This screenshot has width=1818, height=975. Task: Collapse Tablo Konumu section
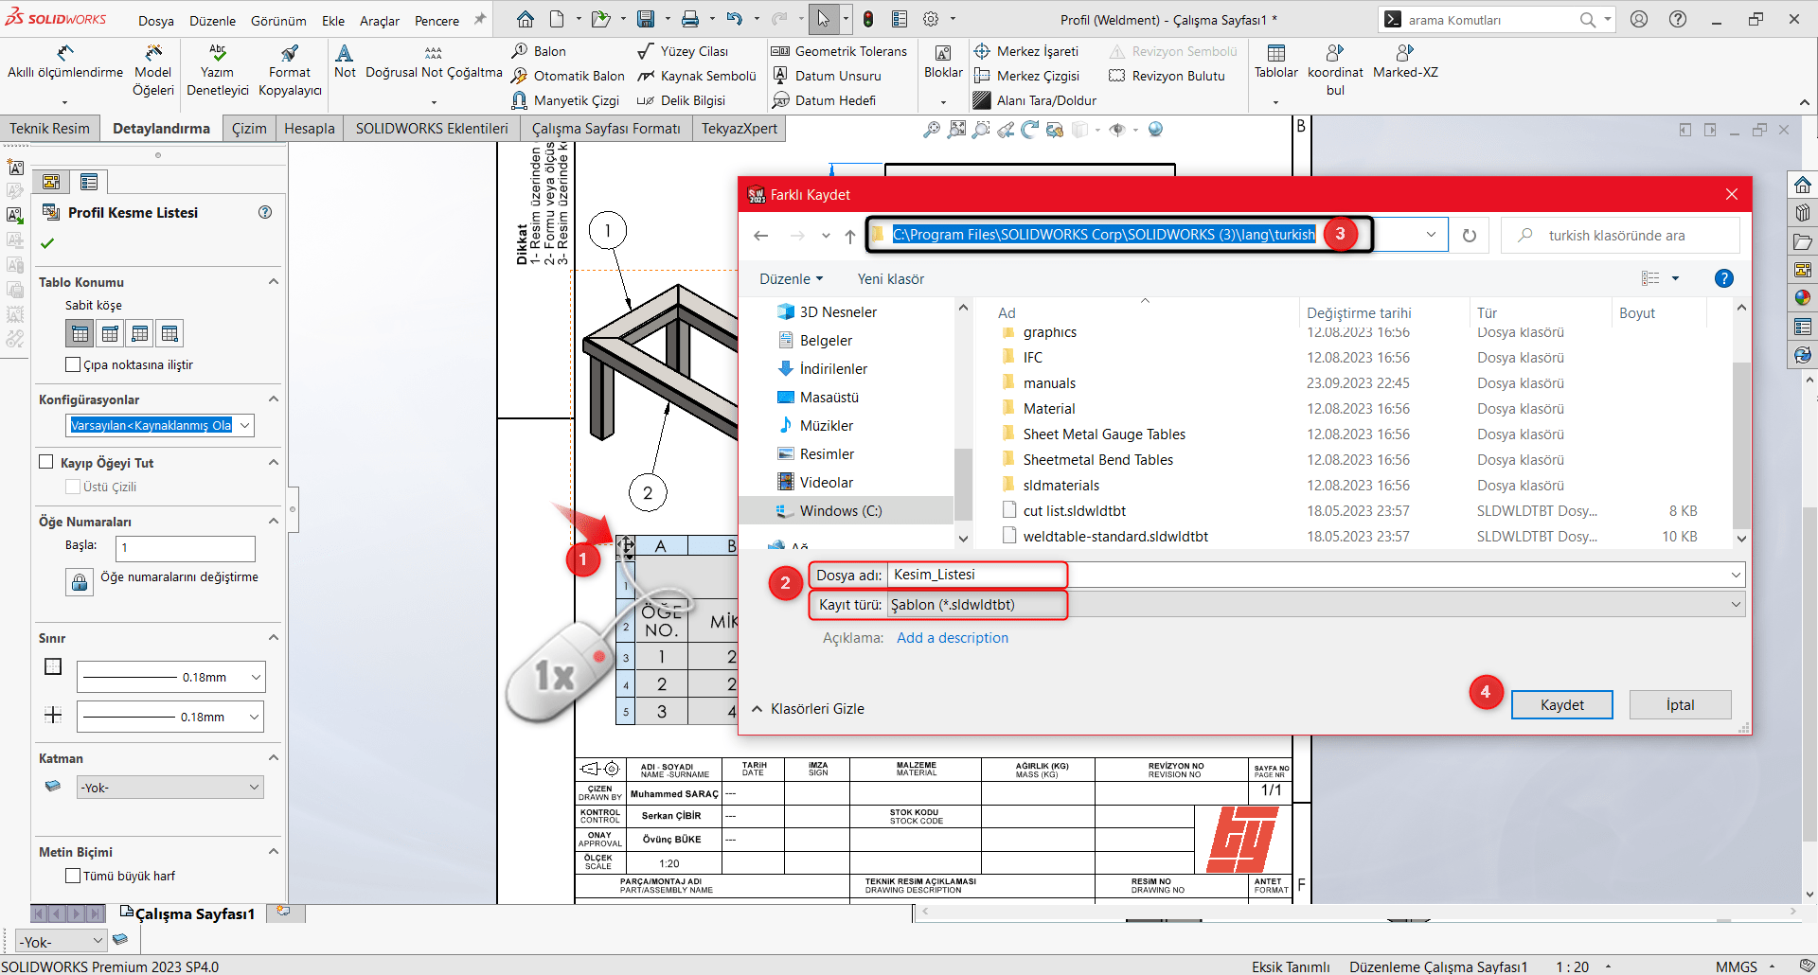click(273, 281)
